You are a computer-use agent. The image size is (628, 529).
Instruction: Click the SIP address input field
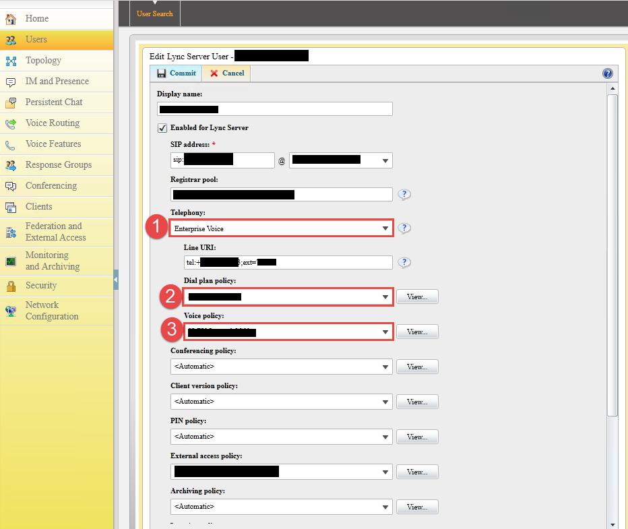point(222,160)
